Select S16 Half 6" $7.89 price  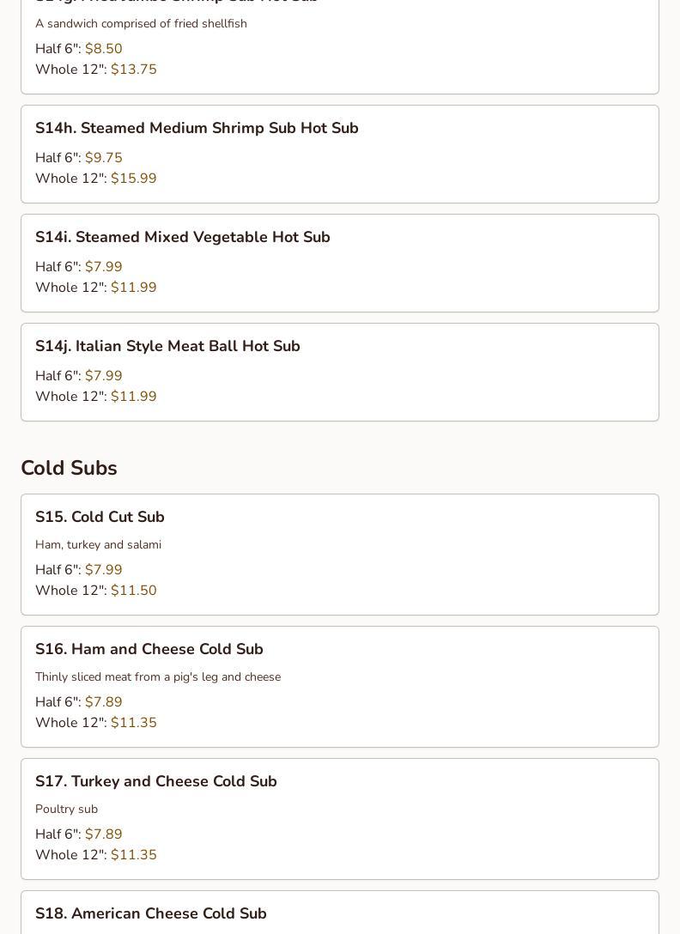(x=103, y=702)
